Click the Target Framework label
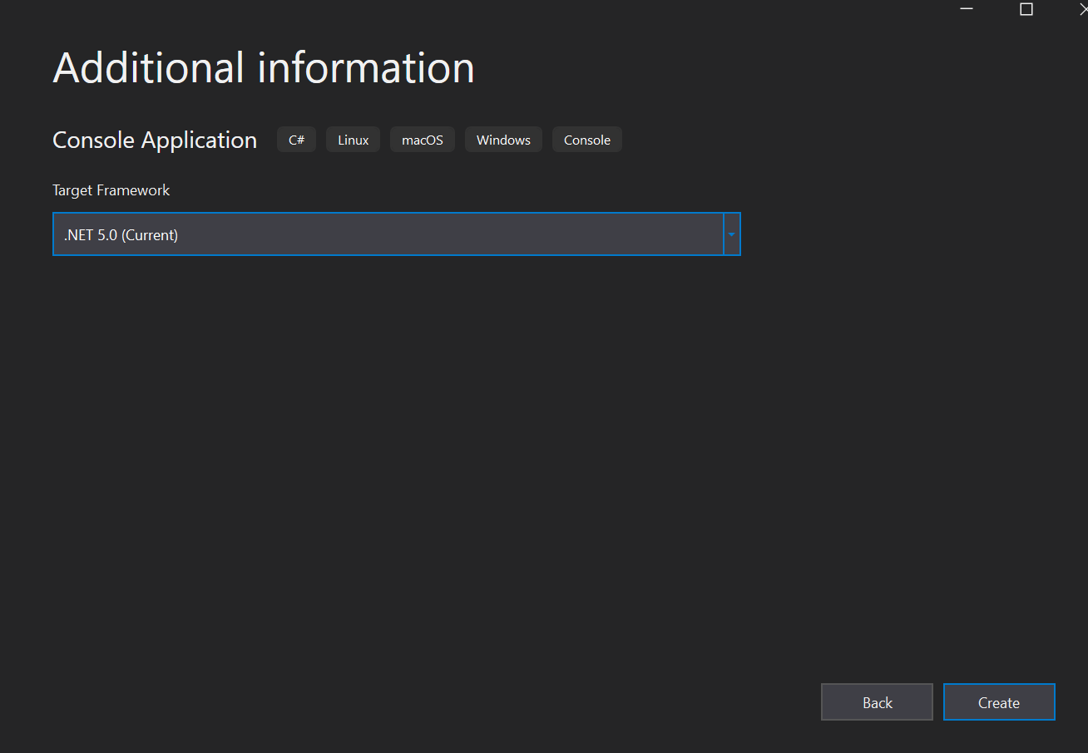1088x753 pixels. (111, 189)
